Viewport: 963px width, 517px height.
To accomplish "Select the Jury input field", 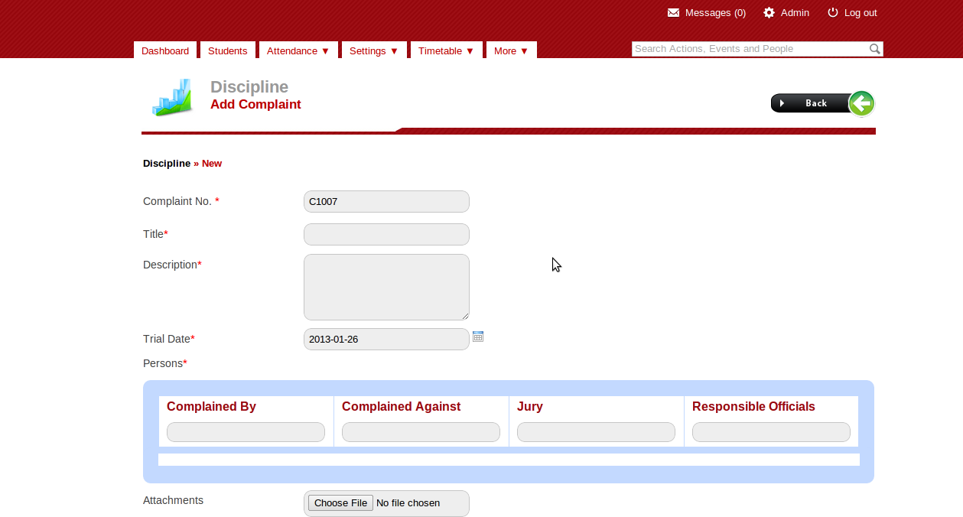I will pyautogui.click(x=596, y=432).
